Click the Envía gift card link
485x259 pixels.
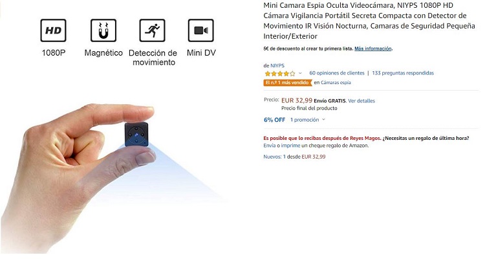click(270, 146)
